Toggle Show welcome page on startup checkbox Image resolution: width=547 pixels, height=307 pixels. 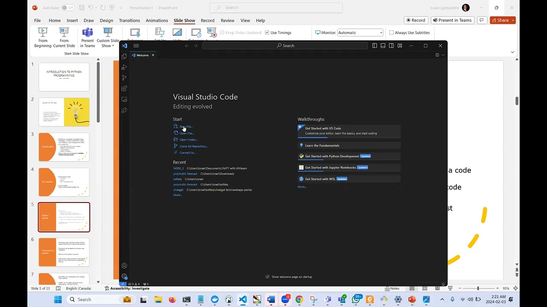[268, 277]
